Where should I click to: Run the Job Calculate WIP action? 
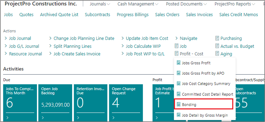143,46
